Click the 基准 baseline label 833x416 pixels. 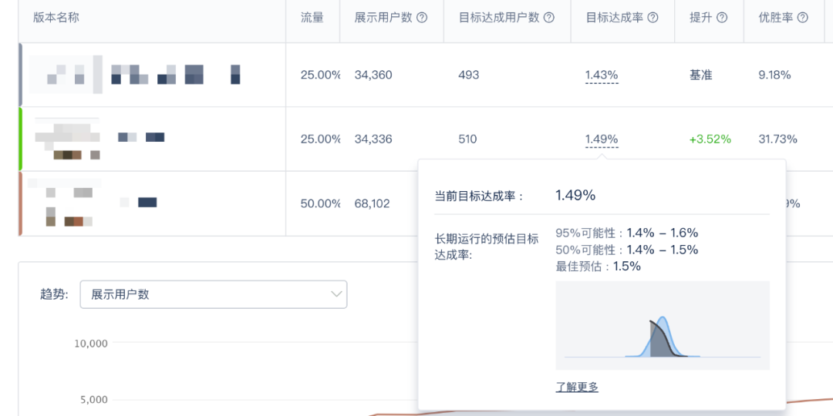click(x=701, y=75)
